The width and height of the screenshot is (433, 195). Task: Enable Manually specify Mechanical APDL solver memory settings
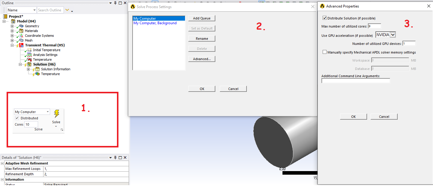point(325,52)
